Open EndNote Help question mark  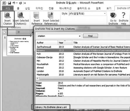(124, 15)
